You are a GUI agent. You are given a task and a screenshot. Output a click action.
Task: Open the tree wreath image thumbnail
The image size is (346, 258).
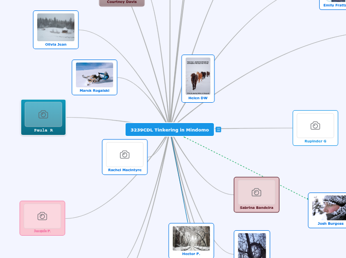tap(252, 246)
